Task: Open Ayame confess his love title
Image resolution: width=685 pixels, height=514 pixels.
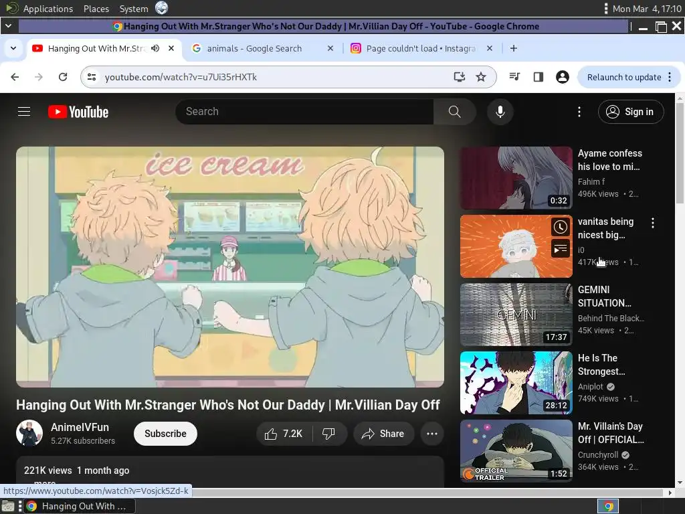Action: click(x=610, y=160)
